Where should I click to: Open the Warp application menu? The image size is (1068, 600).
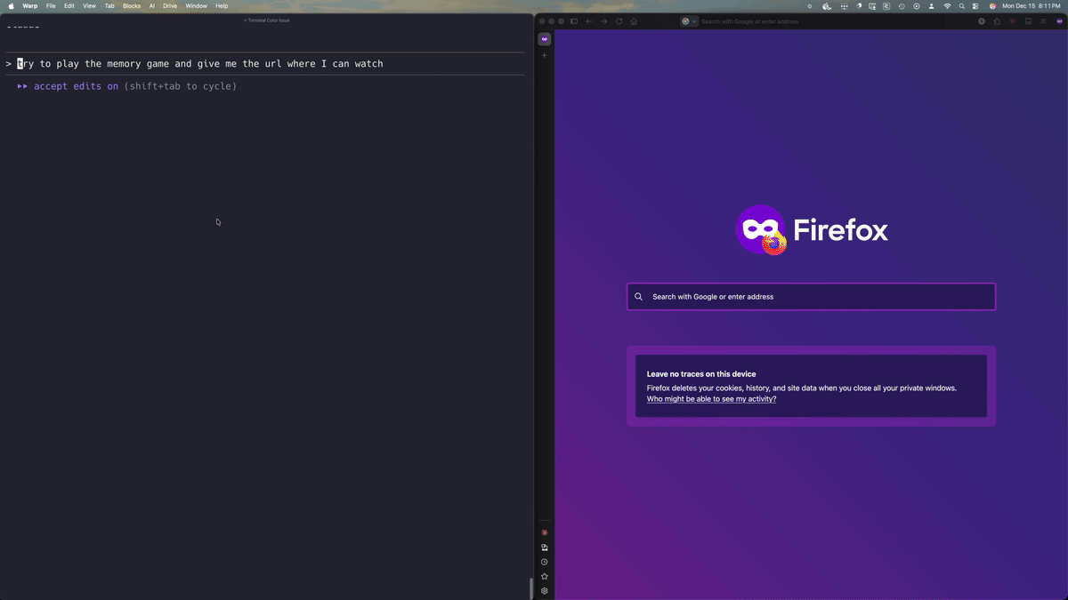[x=30, y=6]
